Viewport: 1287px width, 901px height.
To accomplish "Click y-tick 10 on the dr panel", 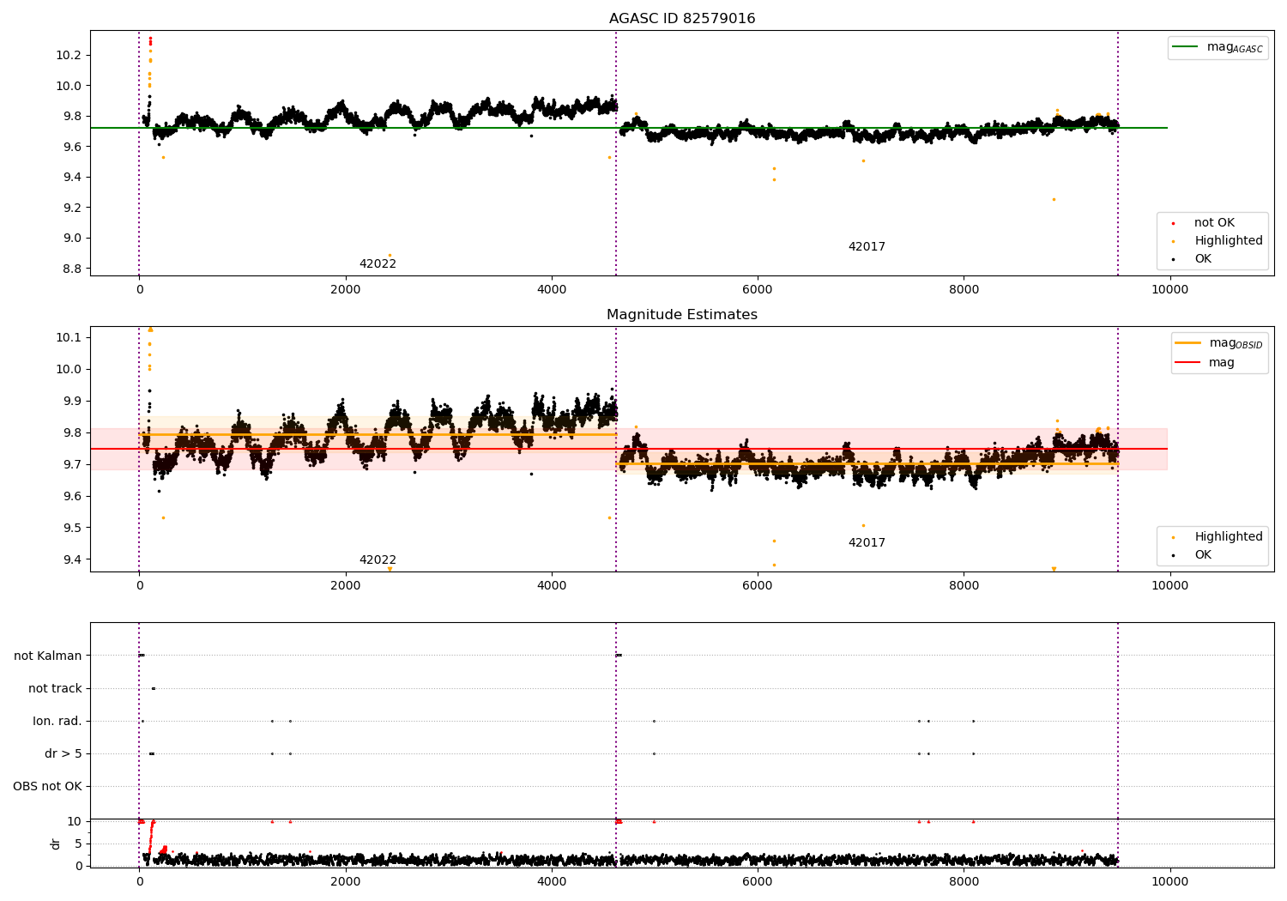I will click(75, 822).
